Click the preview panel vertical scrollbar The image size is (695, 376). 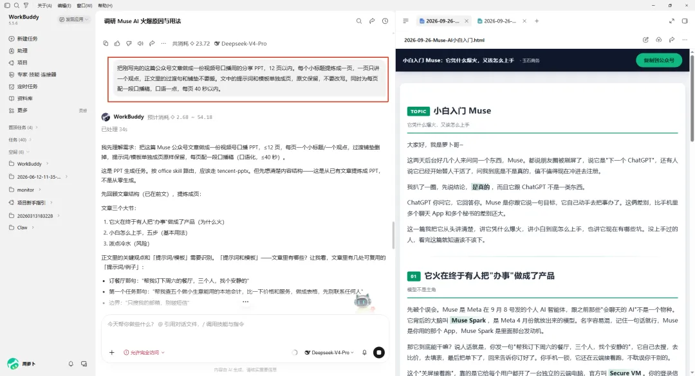tap(692, 98)
